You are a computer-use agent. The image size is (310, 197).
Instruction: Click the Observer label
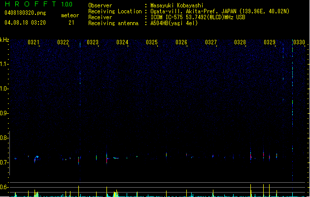pyautogui.click(x=100, y=5)
